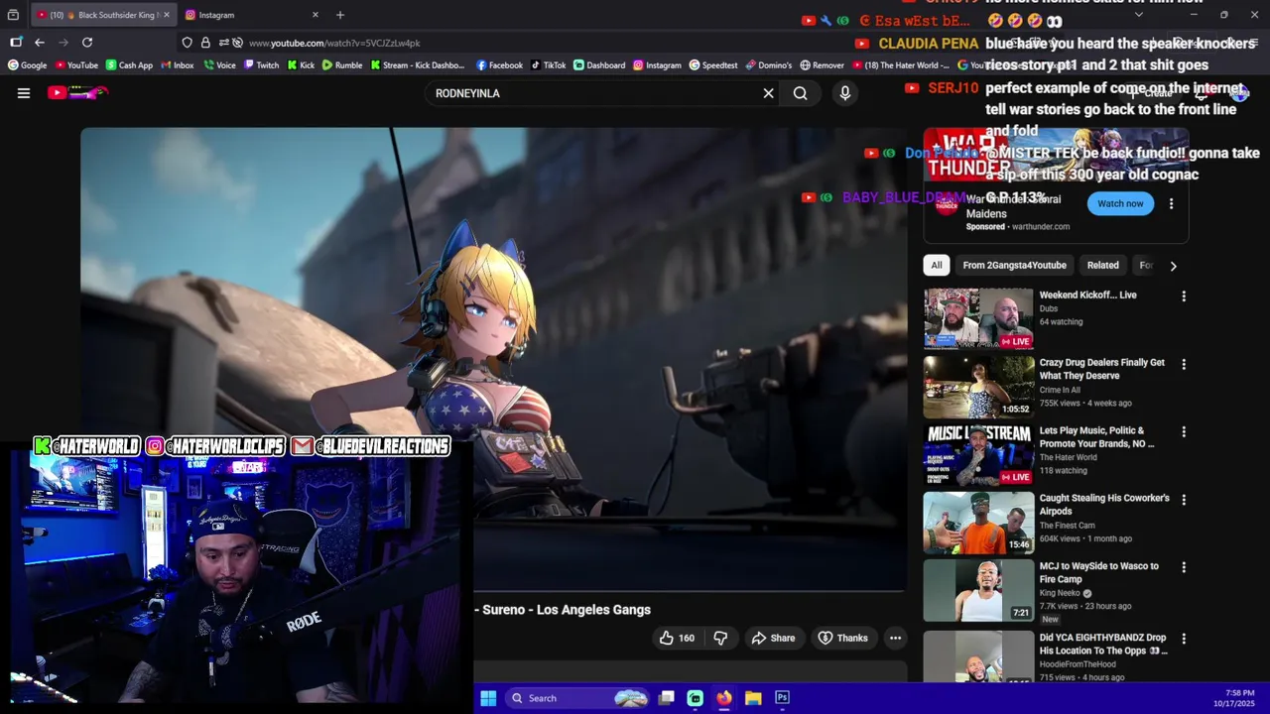Open the Domino's bookmark
The width and height of the screenshot is (1270, 714).
(769, 65)
